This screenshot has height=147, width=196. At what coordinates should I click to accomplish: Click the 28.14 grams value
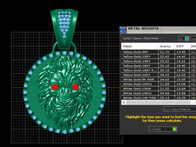click(x=165, y=98)
